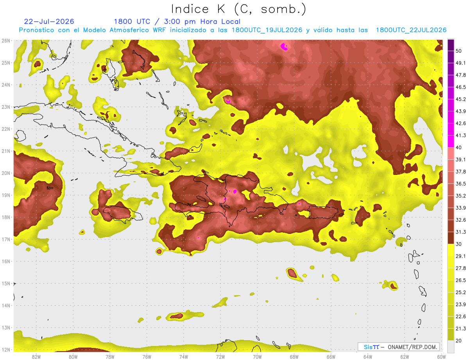Click the latitude label "23N"
The height and width of the screenshot is (362, 469).
(x=6, y=107)
